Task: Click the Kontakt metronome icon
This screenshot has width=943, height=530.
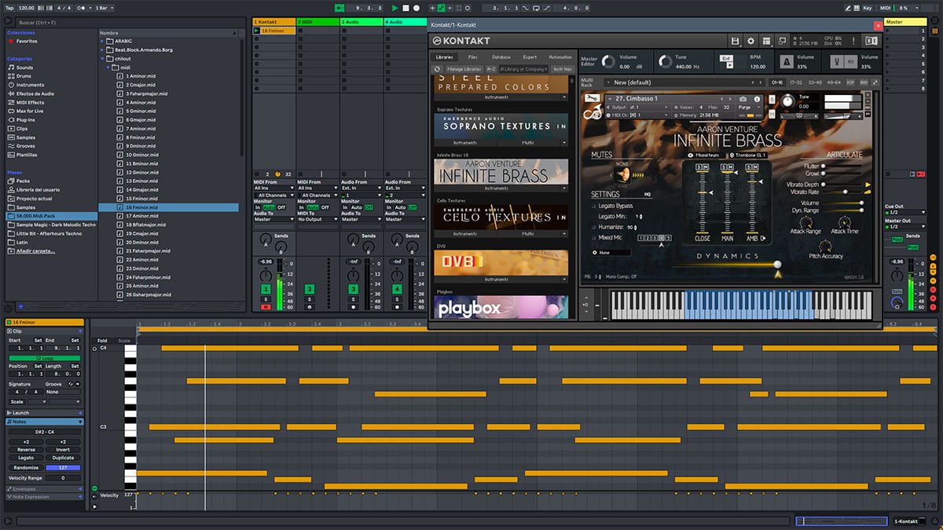Action: tap(787, 61)
